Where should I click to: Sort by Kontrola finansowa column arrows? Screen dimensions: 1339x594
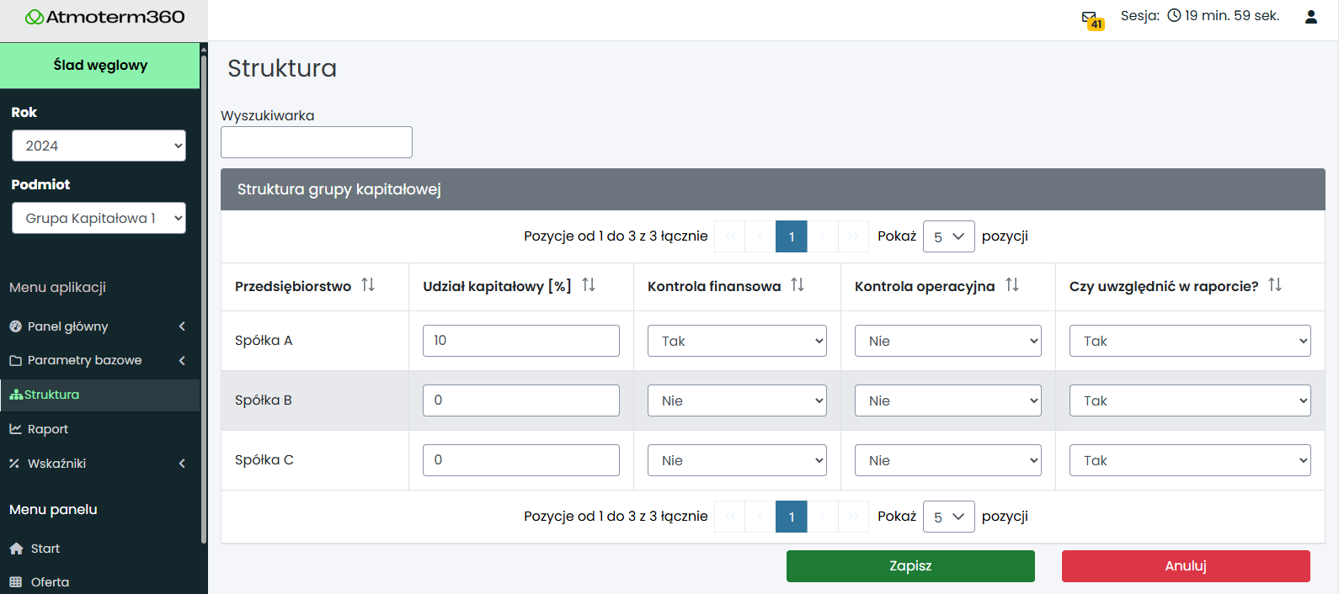click(798, 285)
